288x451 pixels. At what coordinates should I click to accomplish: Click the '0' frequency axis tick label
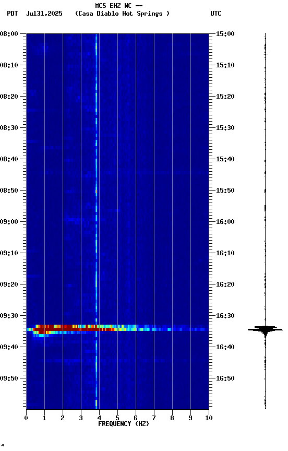click(26, 418)
